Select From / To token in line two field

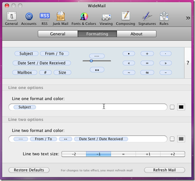tap(43, 139)
